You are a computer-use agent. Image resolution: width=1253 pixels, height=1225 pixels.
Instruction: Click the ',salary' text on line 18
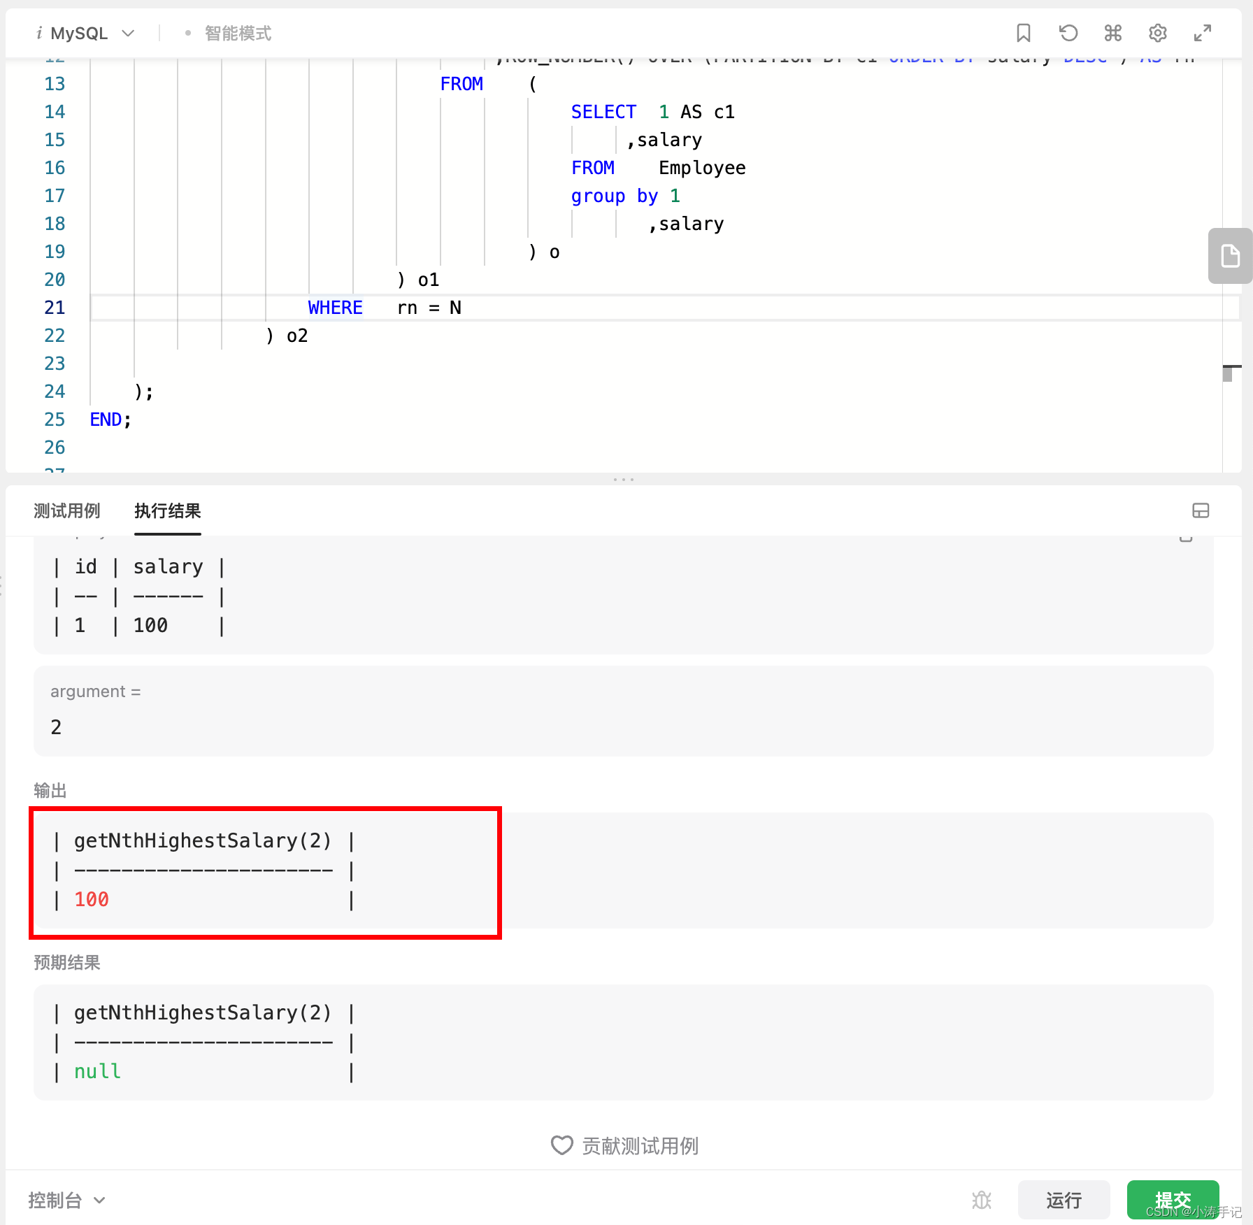click(x=686, y=224)
